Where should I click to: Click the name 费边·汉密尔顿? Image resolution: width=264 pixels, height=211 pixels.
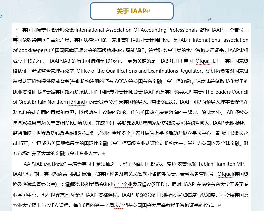click(x=181, y=164)
